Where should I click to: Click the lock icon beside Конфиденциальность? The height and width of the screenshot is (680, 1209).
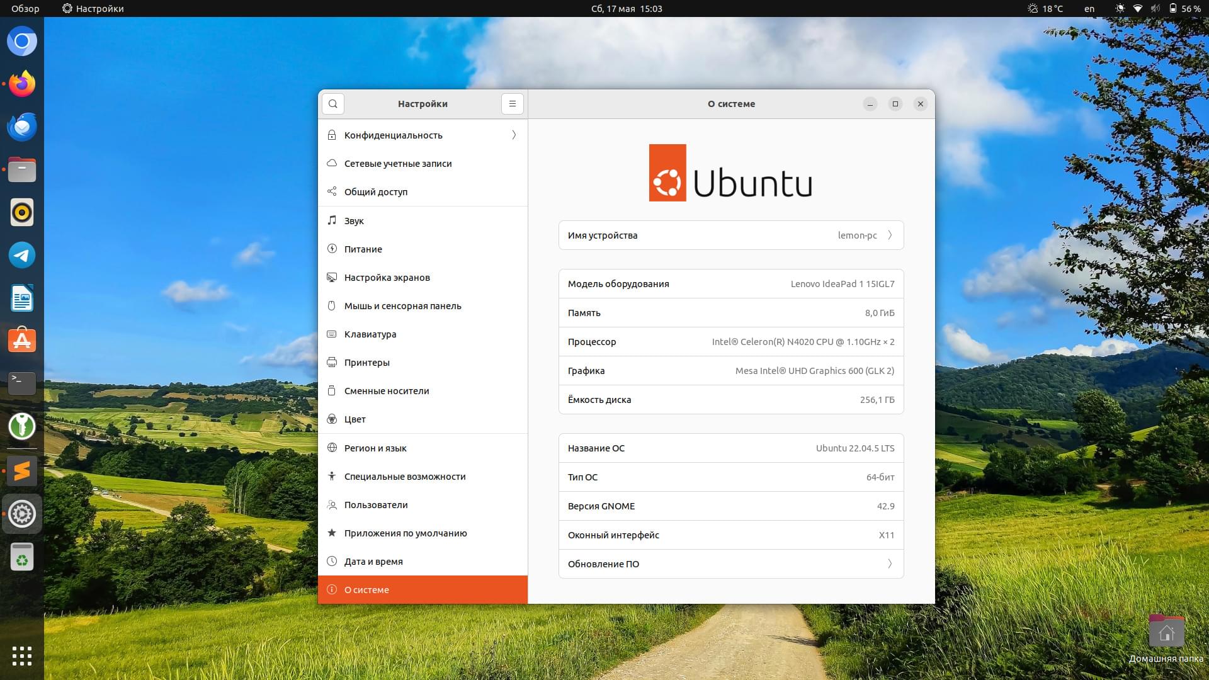click(332, 135)
